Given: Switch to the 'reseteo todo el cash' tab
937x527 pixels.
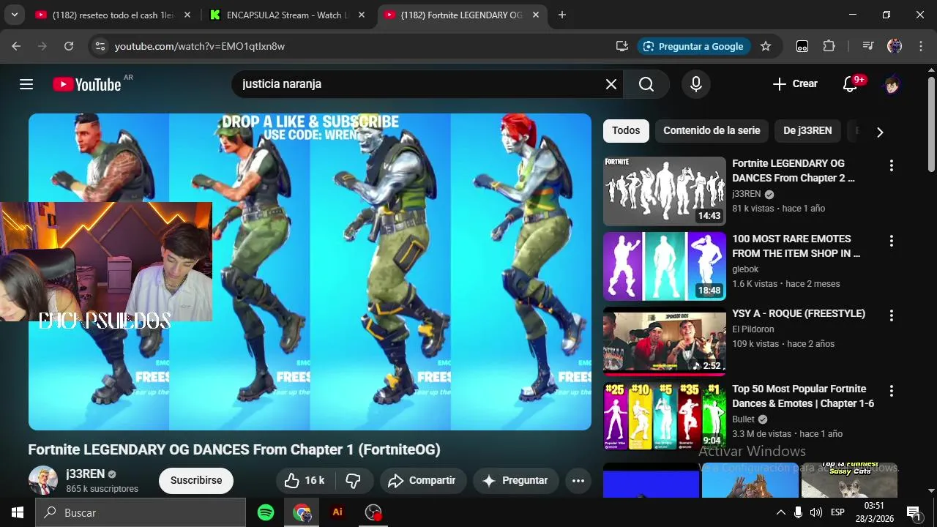Looking at the screenshot, I should pos(113,15).
